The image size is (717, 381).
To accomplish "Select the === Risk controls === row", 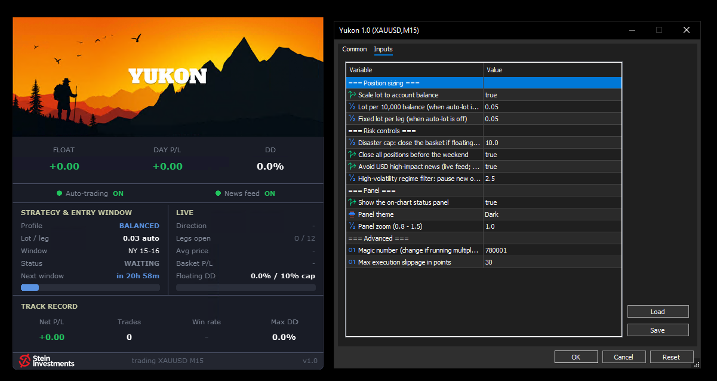I will [x=484, y=131].
